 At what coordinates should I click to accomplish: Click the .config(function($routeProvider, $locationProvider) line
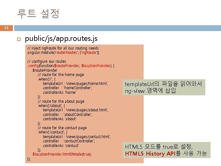click(x=71, y=66)
